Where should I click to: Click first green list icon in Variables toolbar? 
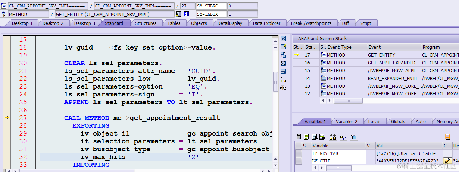pyautogui.click(x=306, y=137)
